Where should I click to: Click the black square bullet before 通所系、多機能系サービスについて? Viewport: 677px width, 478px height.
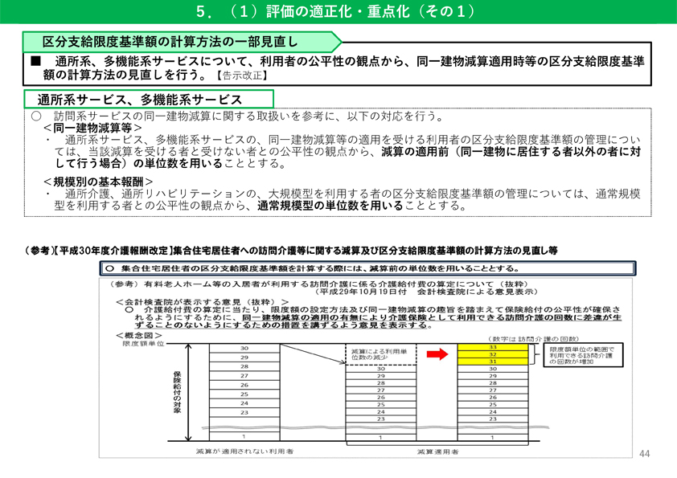35,61
